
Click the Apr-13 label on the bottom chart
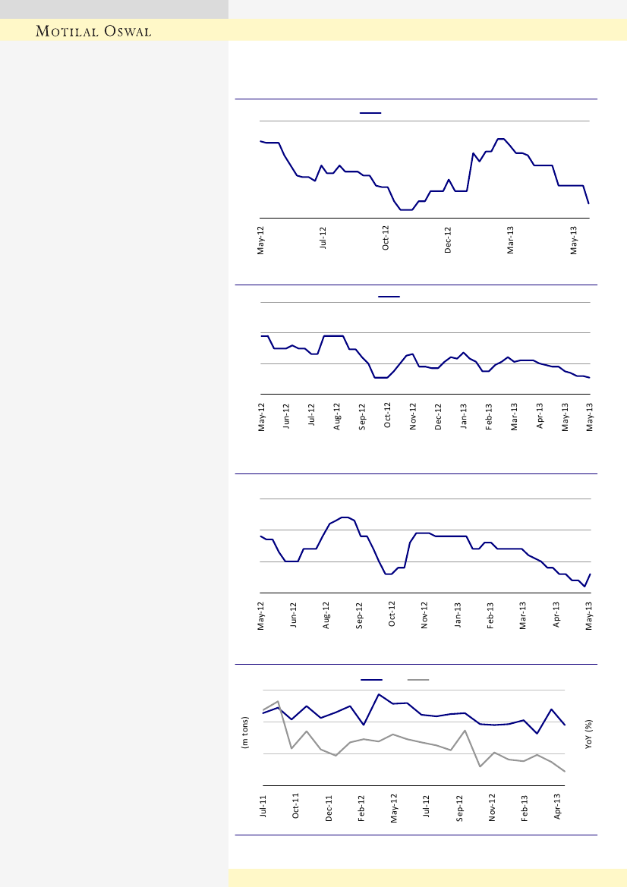[558, 808]
